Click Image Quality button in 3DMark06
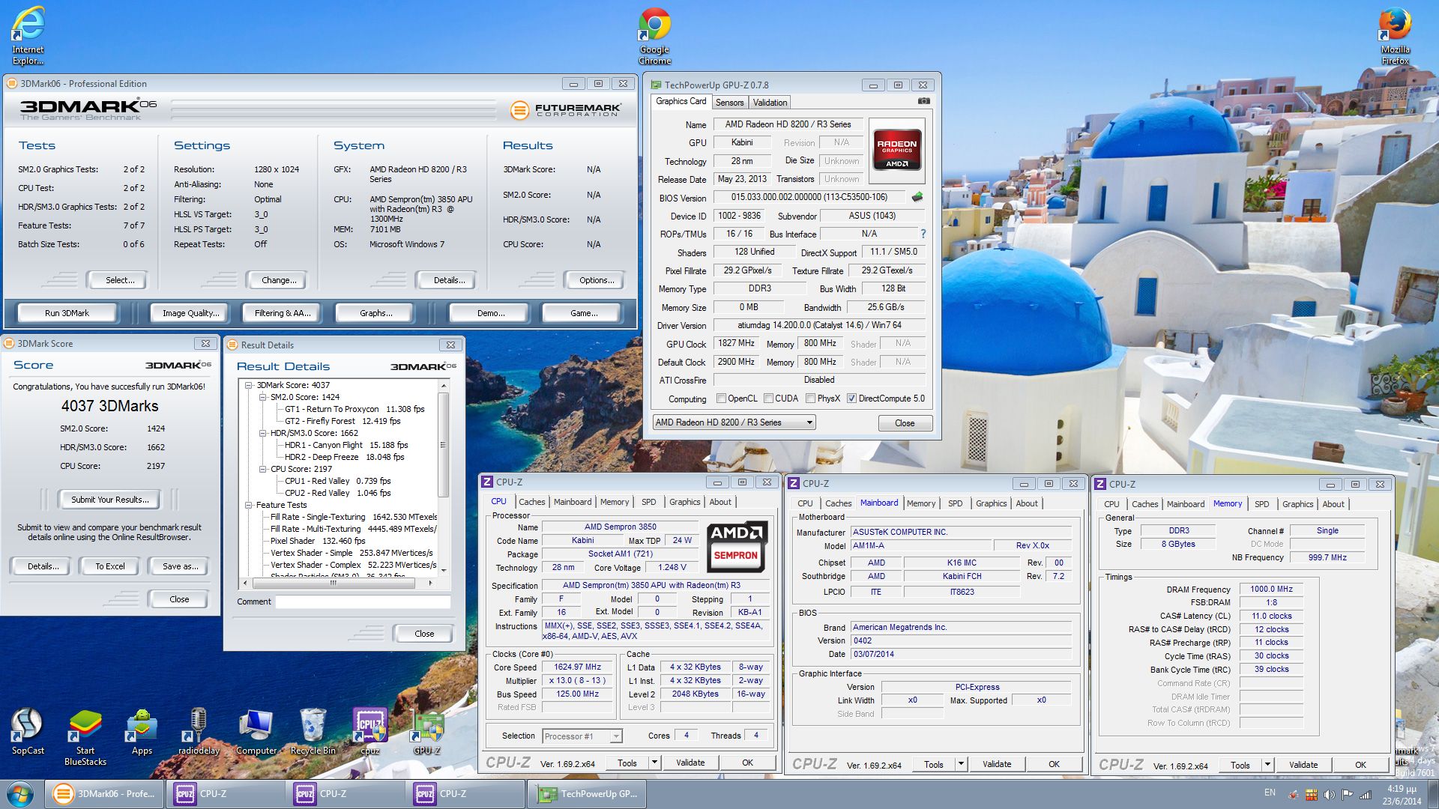This screenshot has width=1439, height=809. click(191, 313)
